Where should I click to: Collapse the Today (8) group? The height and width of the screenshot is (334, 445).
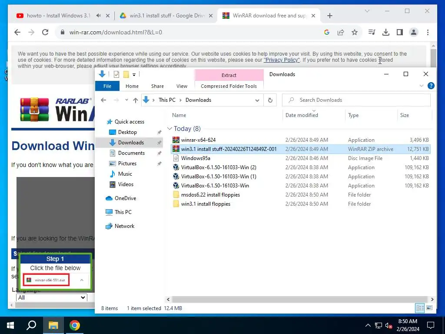click(170, 129)
